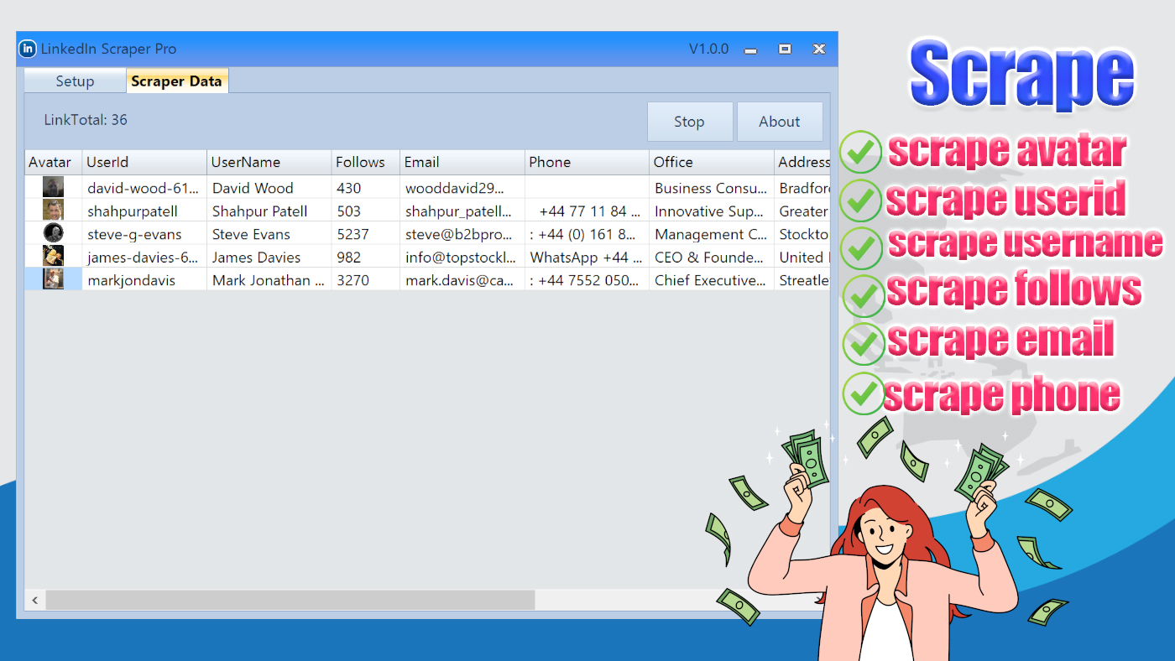This screenshot has width=1175, height=661.
Task: Open Steve Evans's avatar thumbnail
Action: [x=54, y=233]
